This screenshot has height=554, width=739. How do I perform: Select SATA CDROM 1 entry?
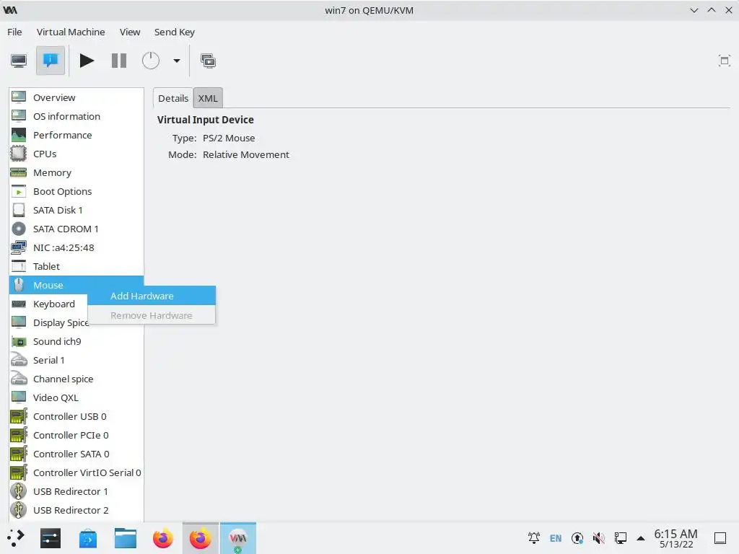(76, 229)
